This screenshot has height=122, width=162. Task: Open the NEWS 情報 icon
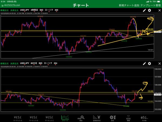pyautogui.click(x=128, y=118)
